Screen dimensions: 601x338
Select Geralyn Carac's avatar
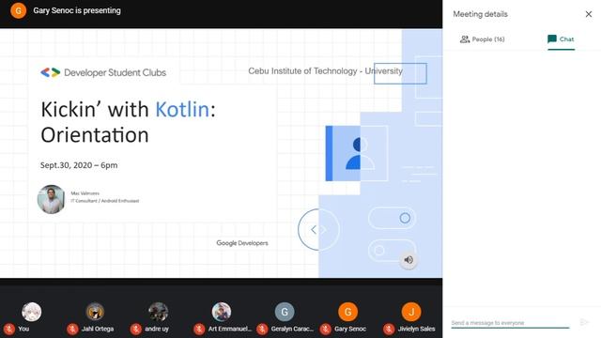coord(285,312)
